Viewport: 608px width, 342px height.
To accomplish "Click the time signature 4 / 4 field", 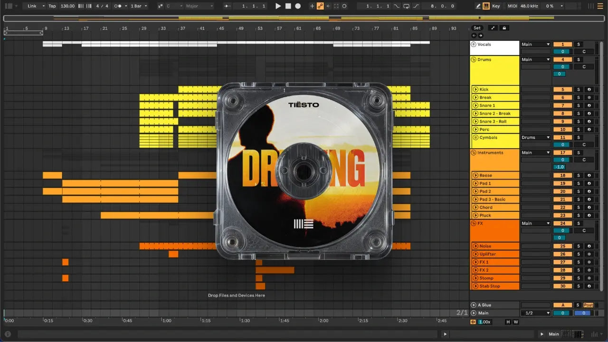I will click(x=102, y=6).
